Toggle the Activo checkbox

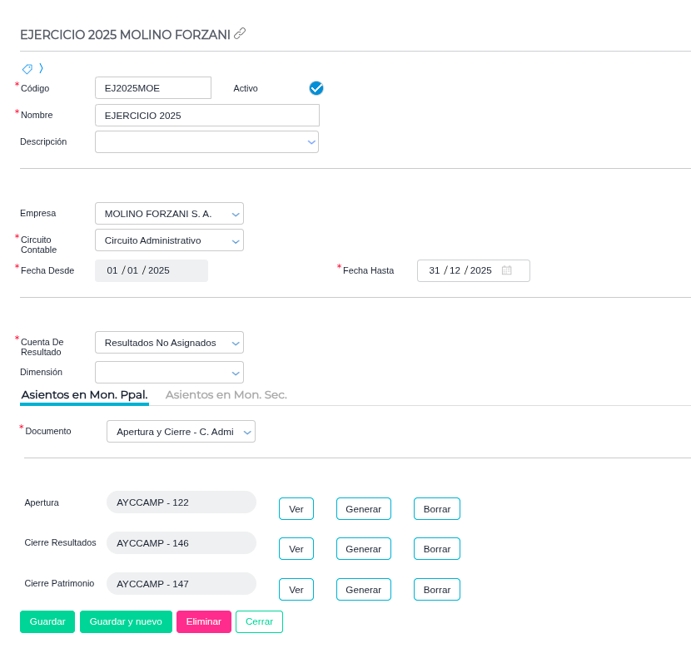coord(316,88)
